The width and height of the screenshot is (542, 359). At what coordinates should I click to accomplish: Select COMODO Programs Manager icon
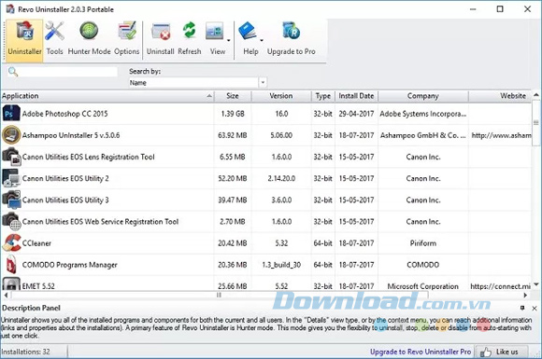(11, 265)
